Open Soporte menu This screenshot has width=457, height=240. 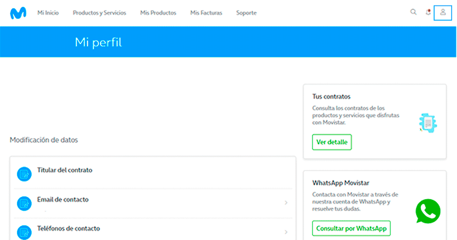[246, 13]
